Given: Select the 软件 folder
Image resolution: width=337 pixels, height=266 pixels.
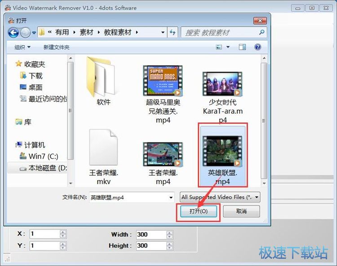Looking at the screenshot, I should [103, 82].
